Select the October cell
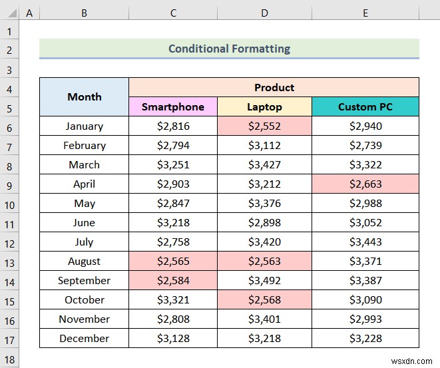Image resolution: width=440 pixels, height=368 pixels. [x=84, y=299]
